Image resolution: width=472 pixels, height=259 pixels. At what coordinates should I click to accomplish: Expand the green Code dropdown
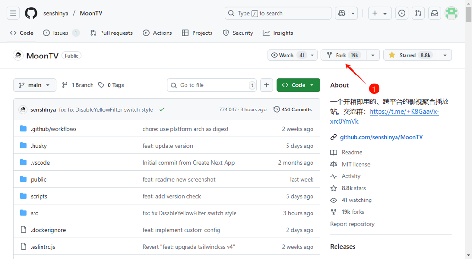coord(298,85)
